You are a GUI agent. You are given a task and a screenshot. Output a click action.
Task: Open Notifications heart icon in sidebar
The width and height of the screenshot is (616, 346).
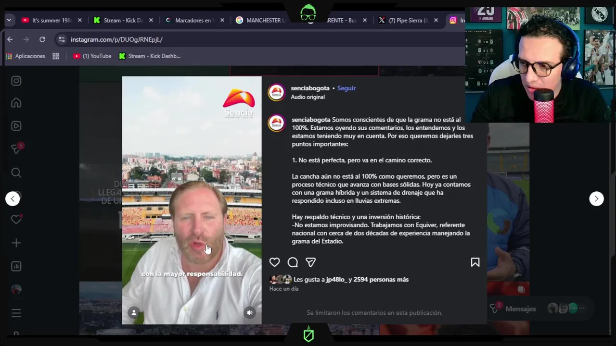pos(16,219)
